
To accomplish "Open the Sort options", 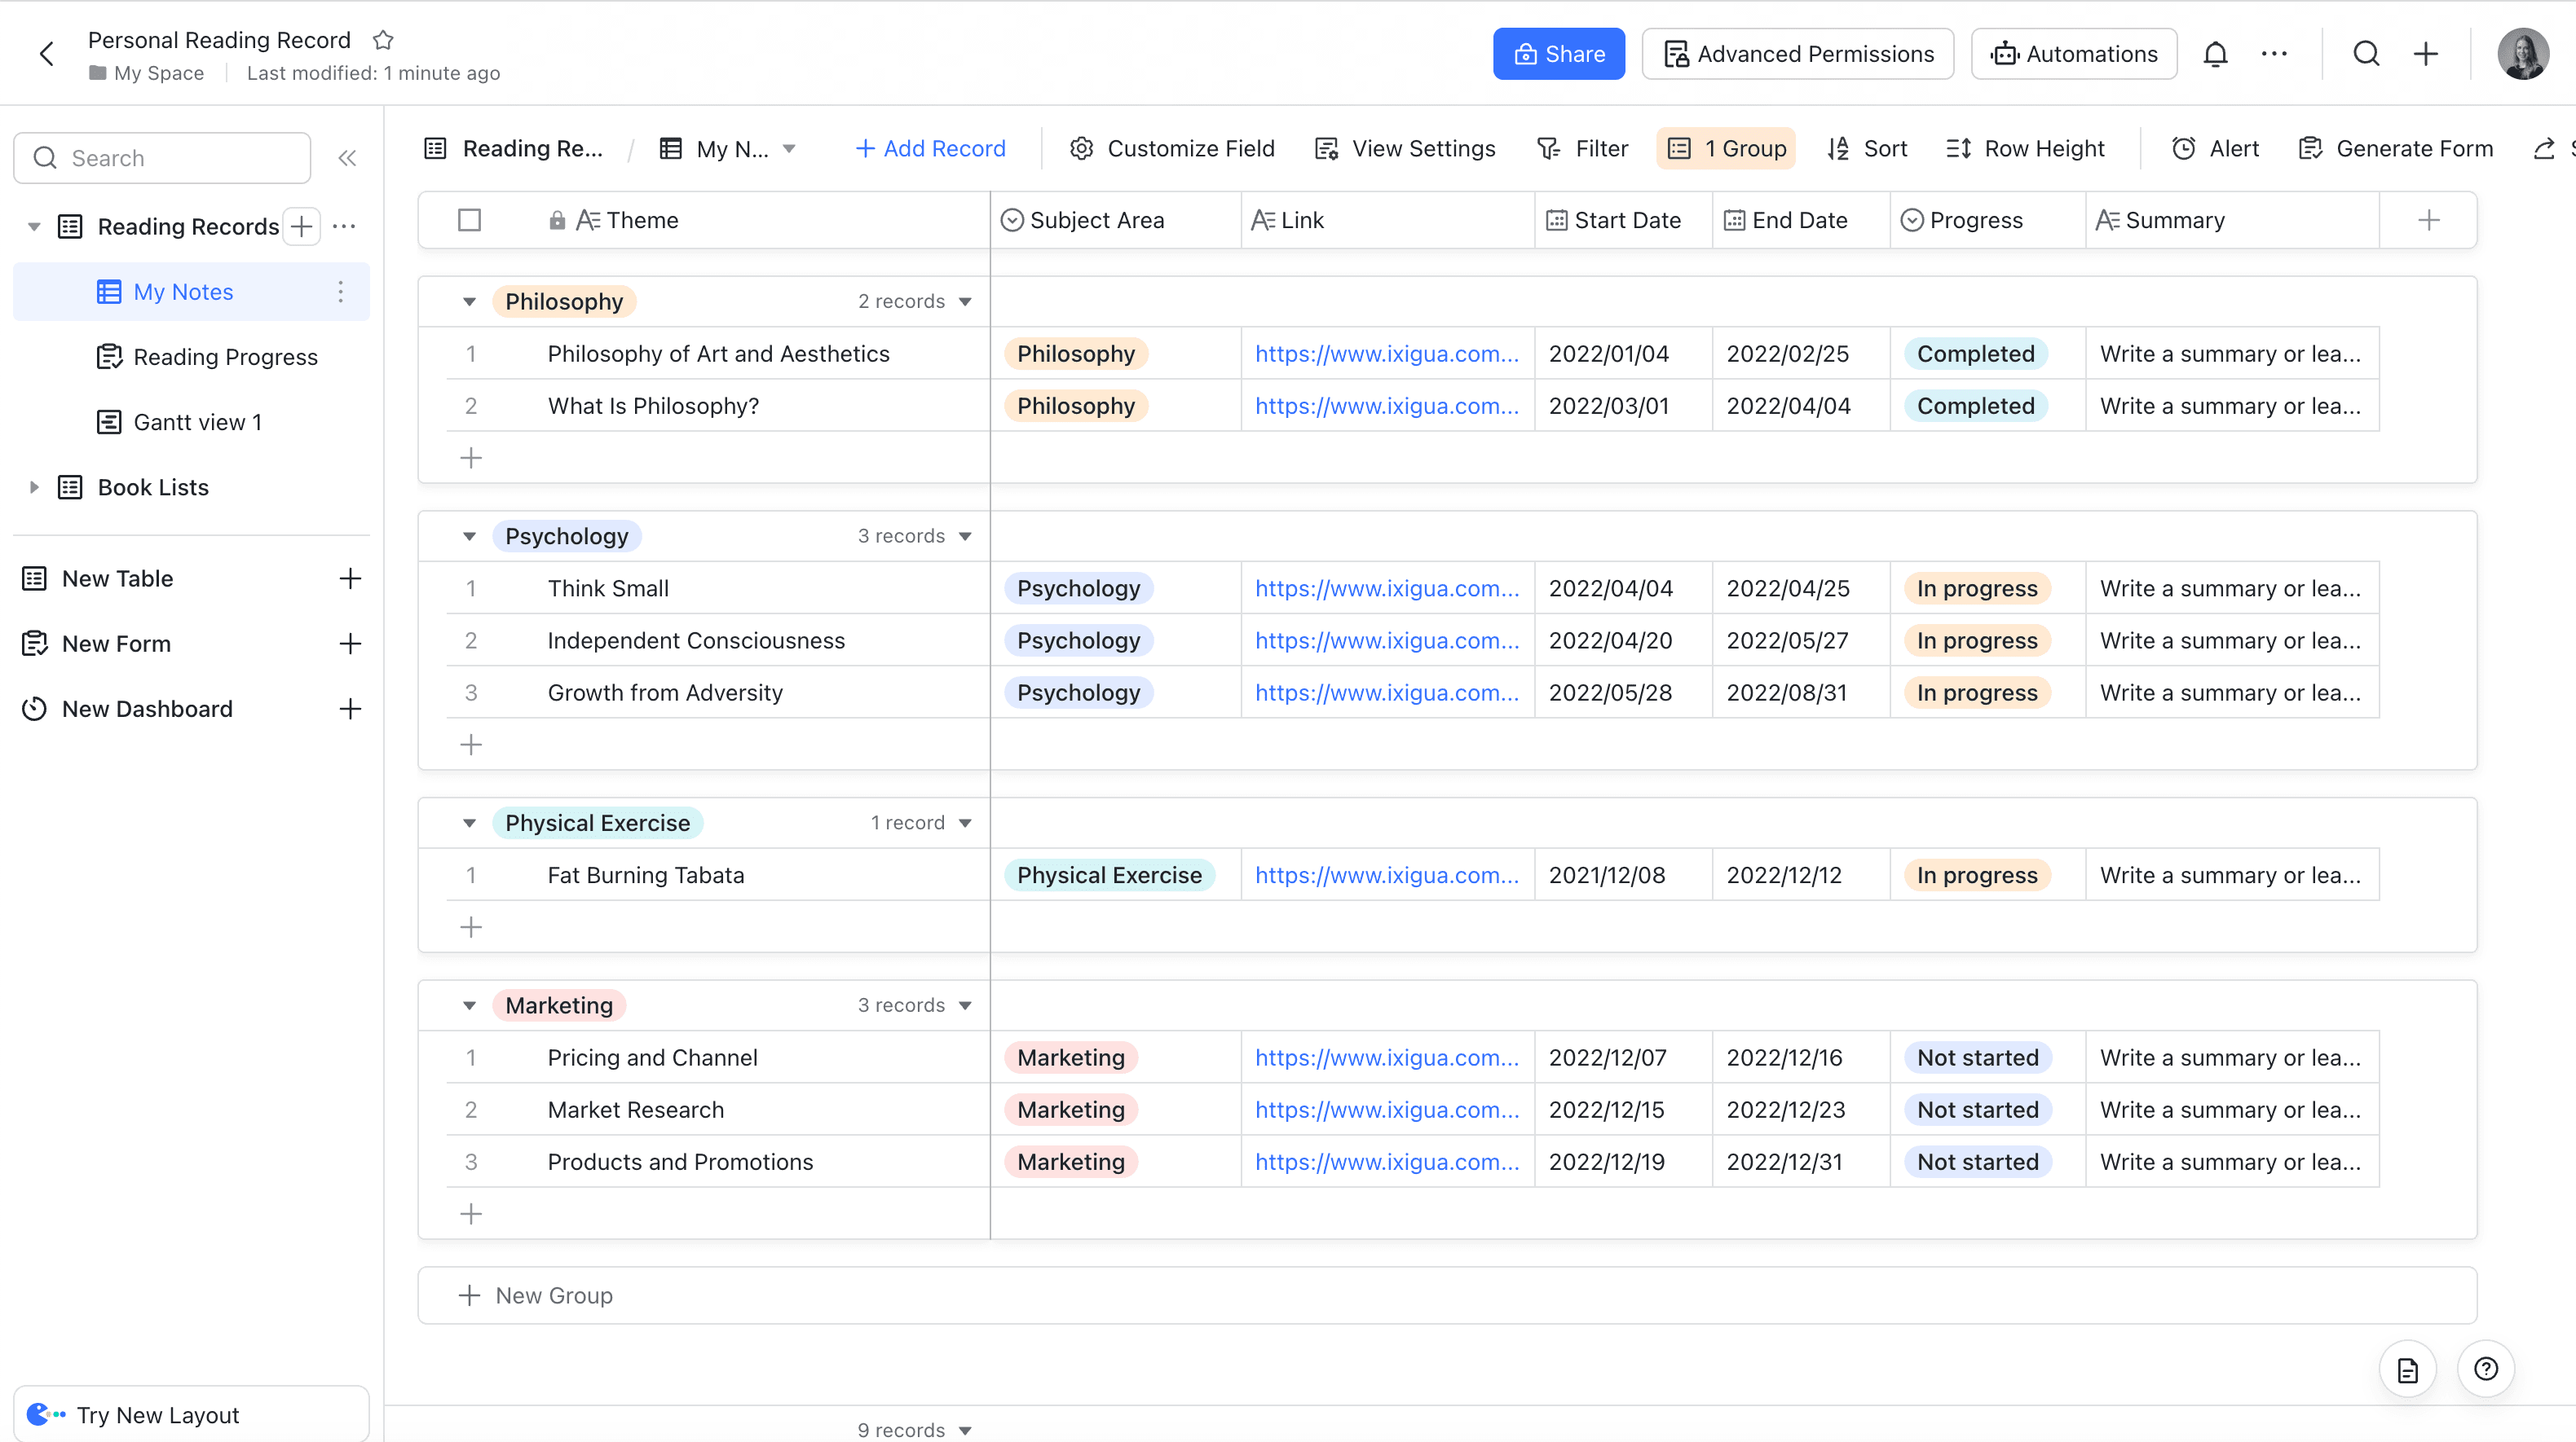I will 1867,148.
